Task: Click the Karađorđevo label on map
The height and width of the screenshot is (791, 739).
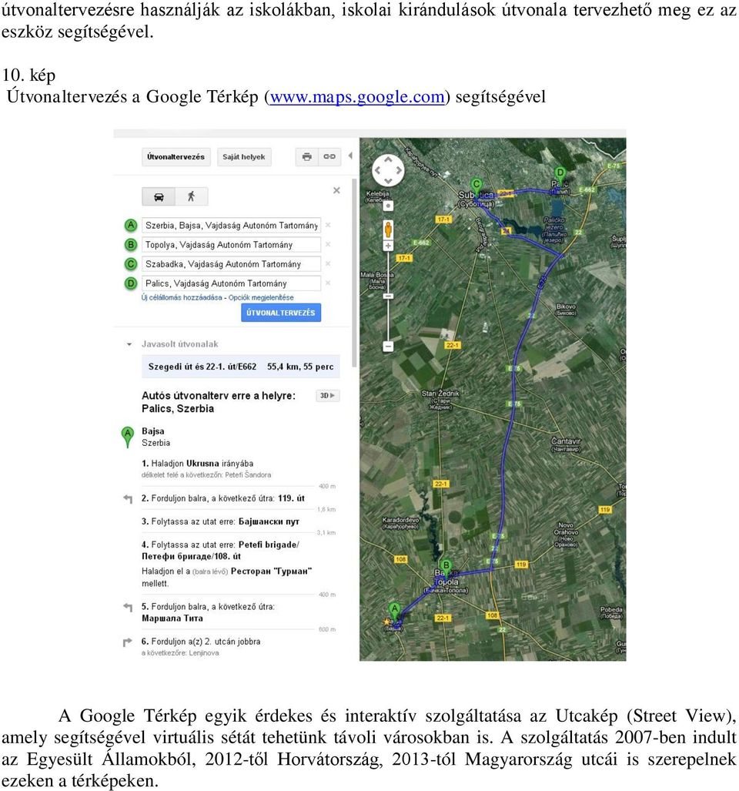Action: pos(401,523)
